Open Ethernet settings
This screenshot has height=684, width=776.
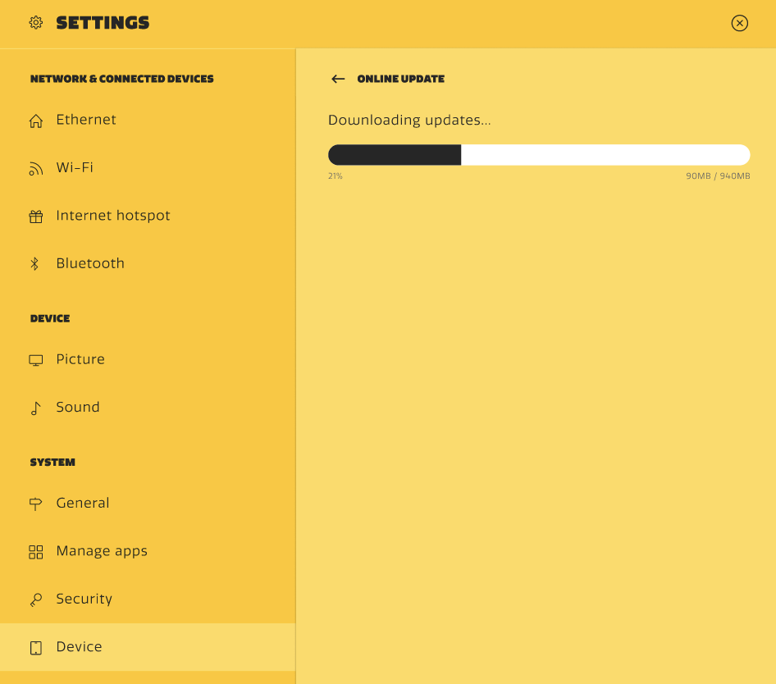[x=148, y=120]
